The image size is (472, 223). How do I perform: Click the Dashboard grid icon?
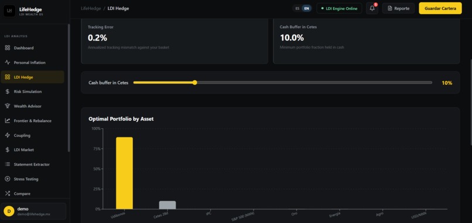[8, 48]
